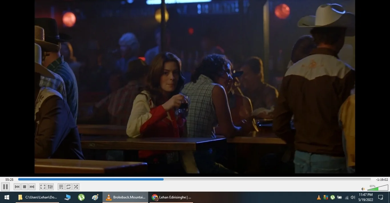Mute audio with VLC speaker icon
The height and width of the screenshot is (203, 390).
[363, 189]
